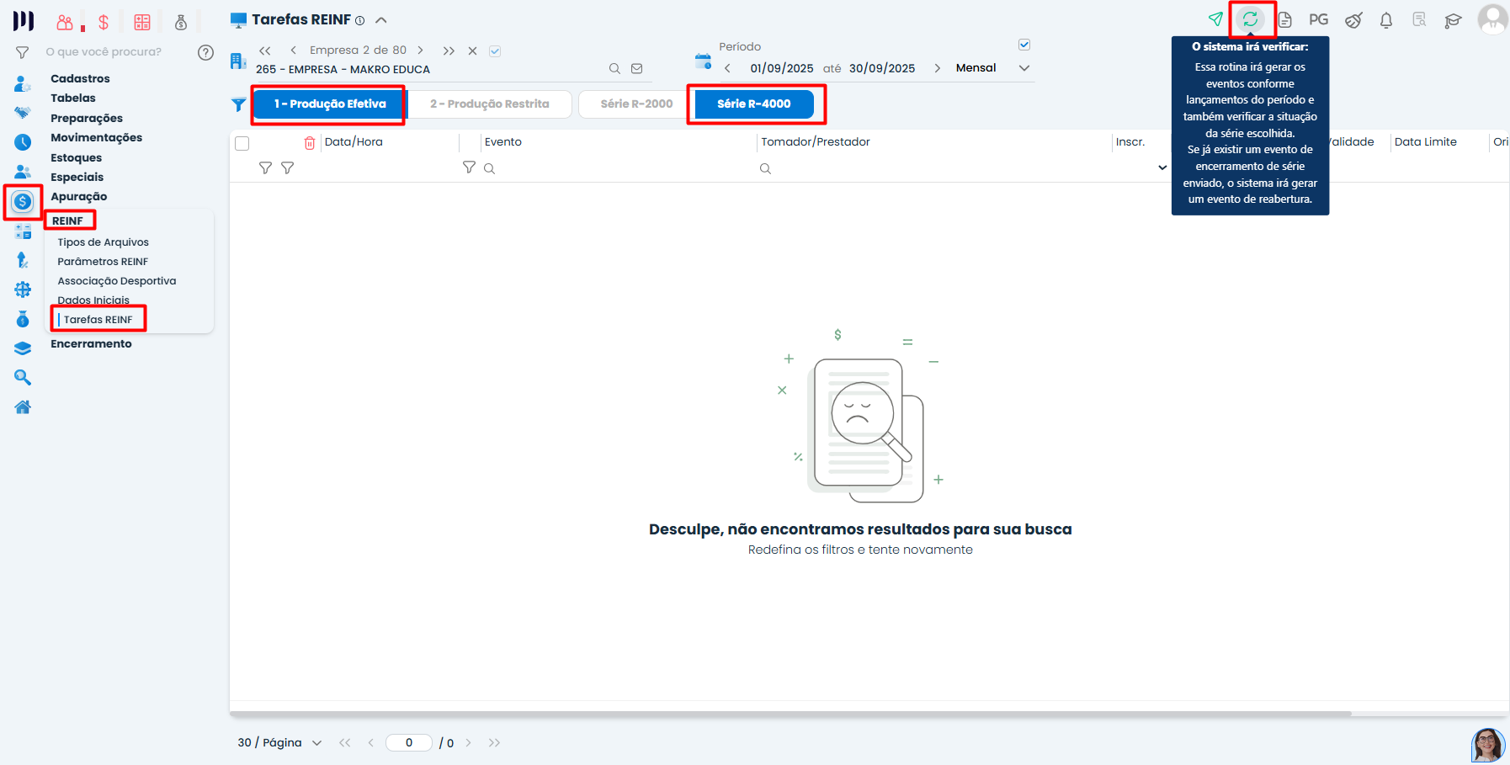Viewport: 1510px width, 765px height.
Task: Click the help question mark icon
Action: point(205,52)
